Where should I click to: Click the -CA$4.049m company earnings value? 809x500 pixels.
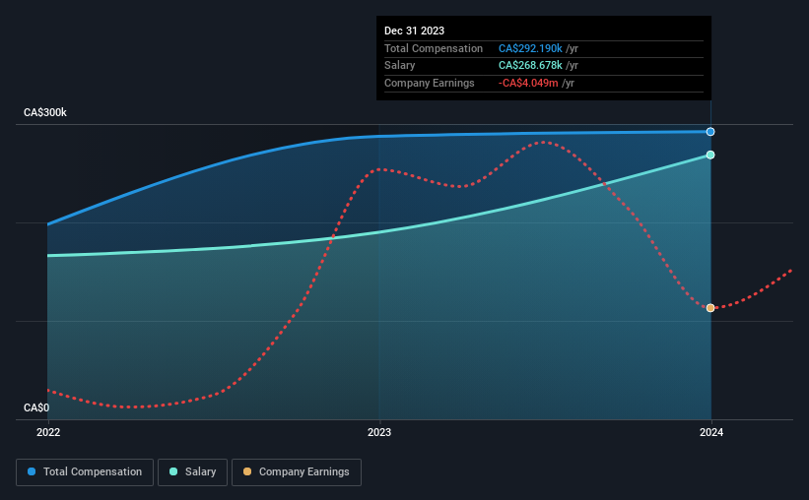(x=528, y=83)
